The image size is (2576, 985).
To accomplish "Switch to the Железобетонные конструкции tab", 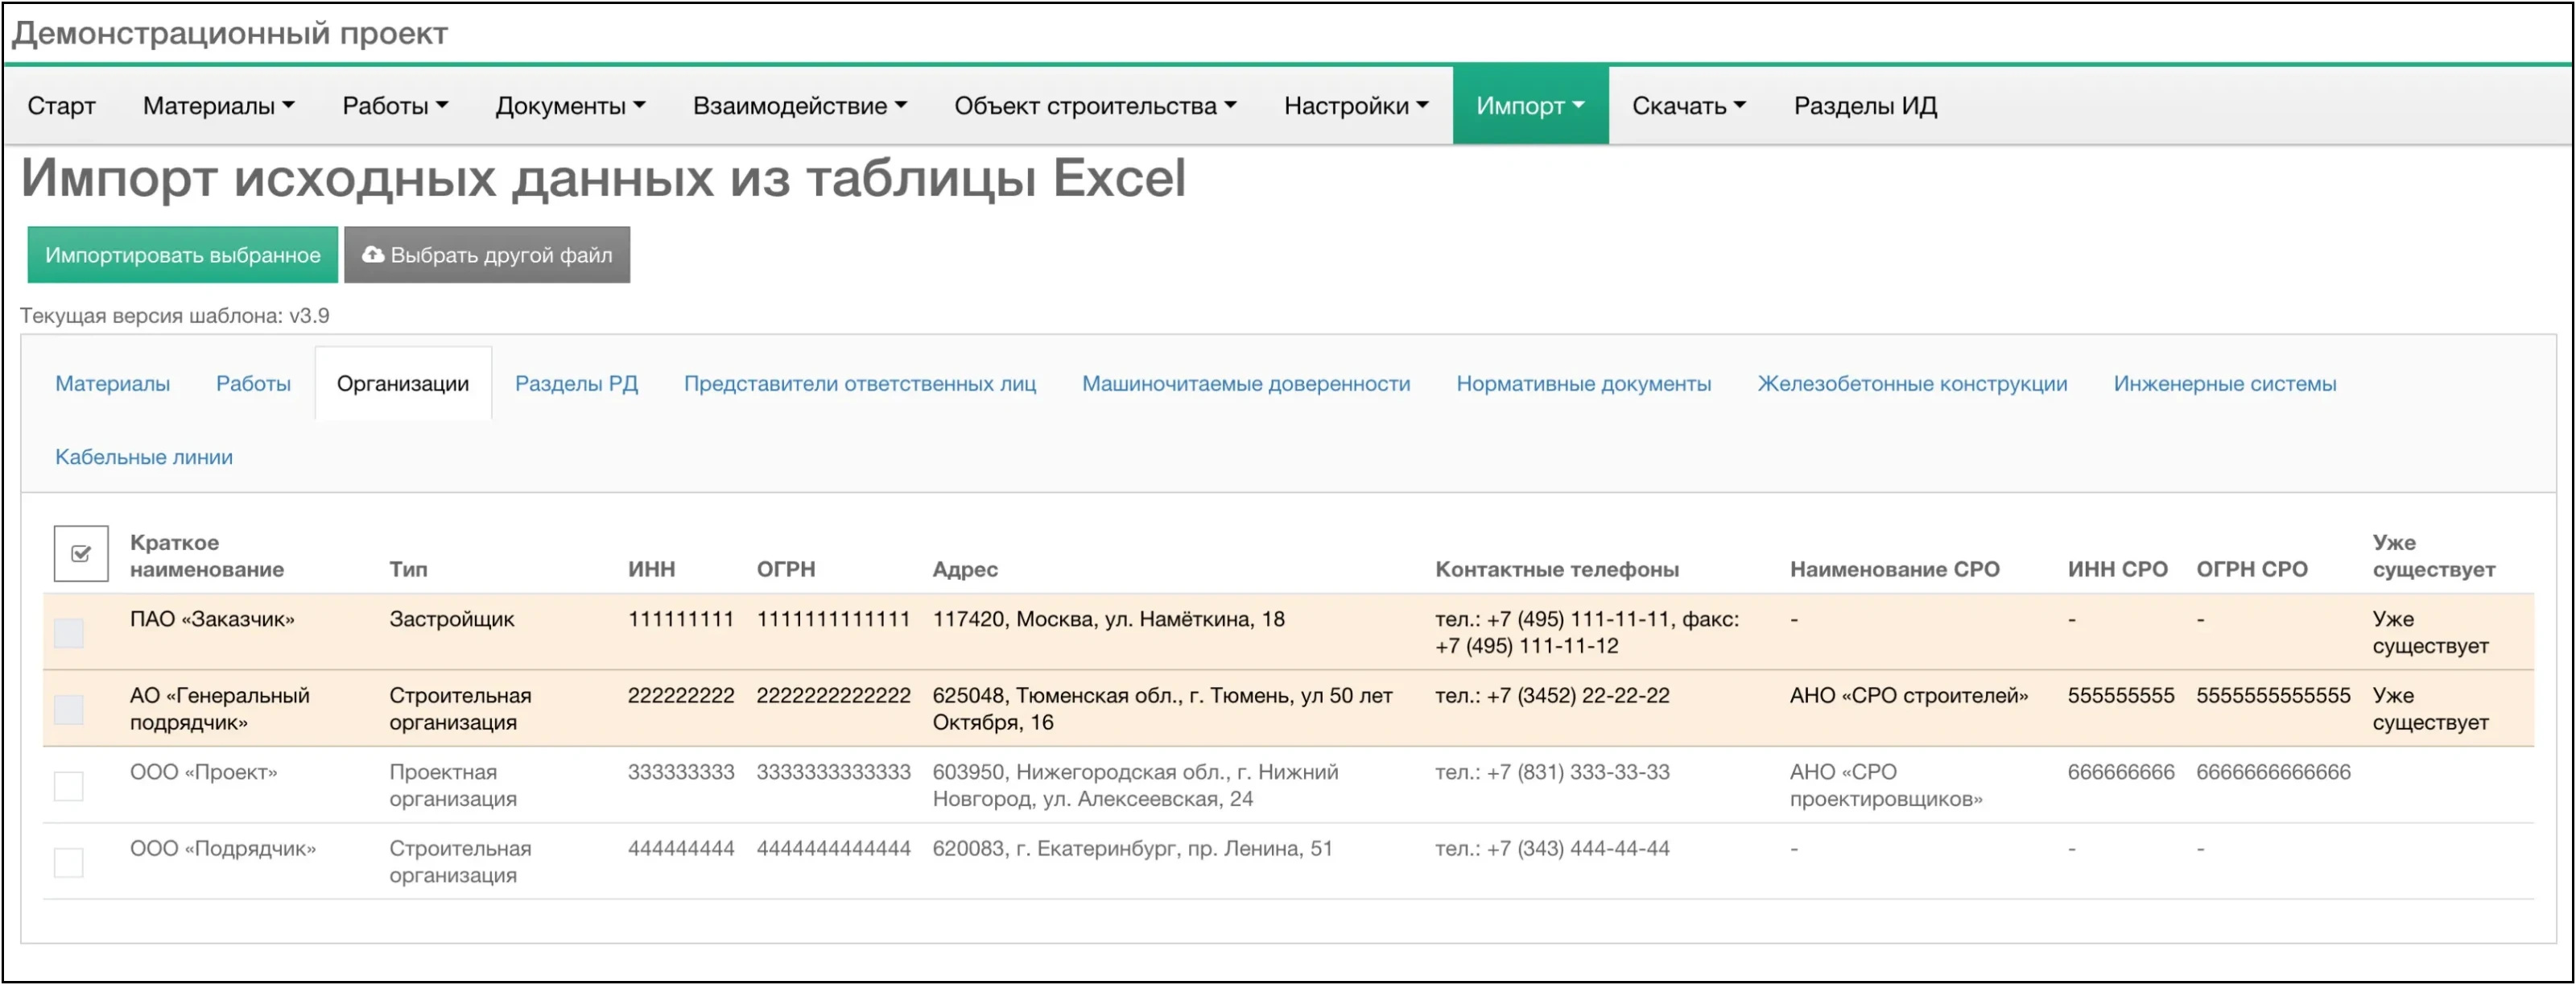I will click(x=1913, y=382).
